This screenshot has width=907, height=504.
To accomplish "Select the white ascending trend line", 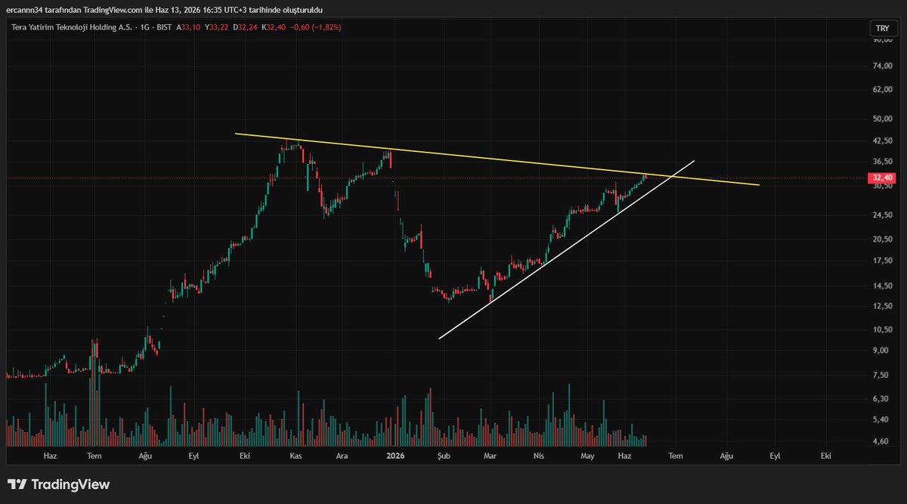I will click(x=567, y=249).
